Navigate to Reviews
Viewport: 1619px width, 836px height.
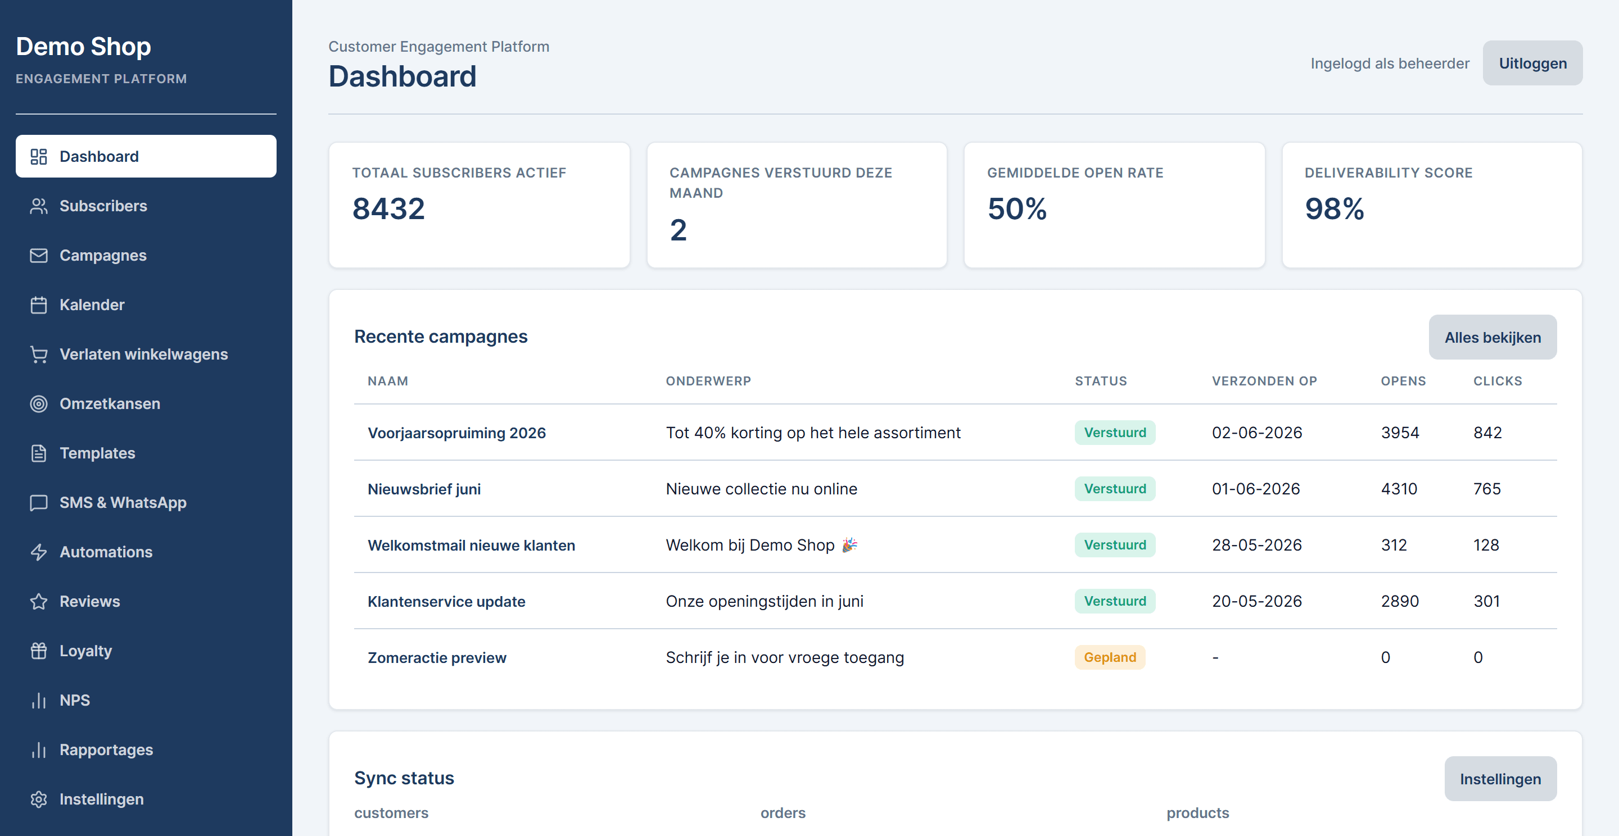(146, 602)
